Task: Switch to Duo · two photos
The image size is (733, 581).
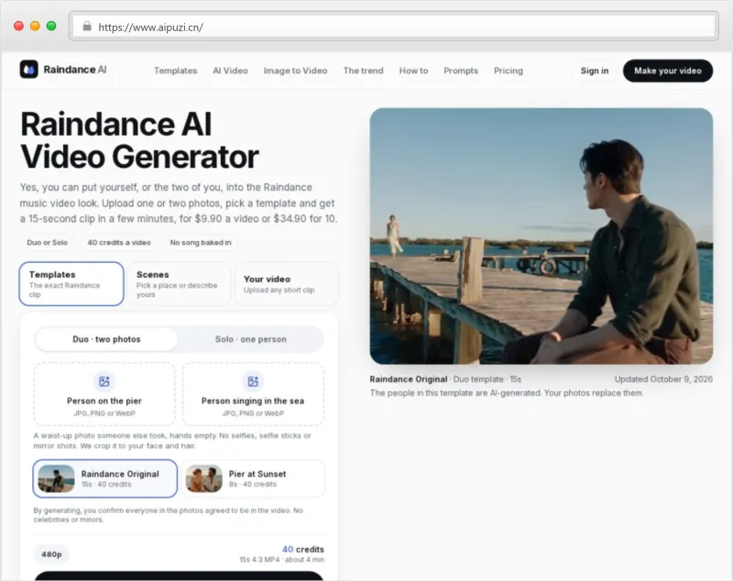Action: [x=106, y=339]
